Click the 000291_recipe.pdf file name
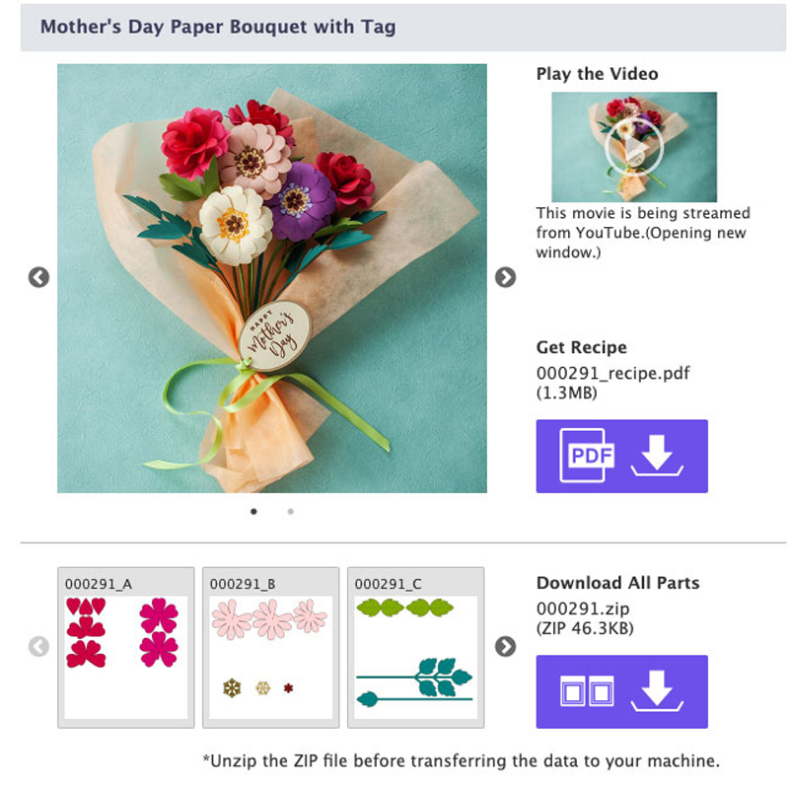Screen dimensions: 789x789 612,374
